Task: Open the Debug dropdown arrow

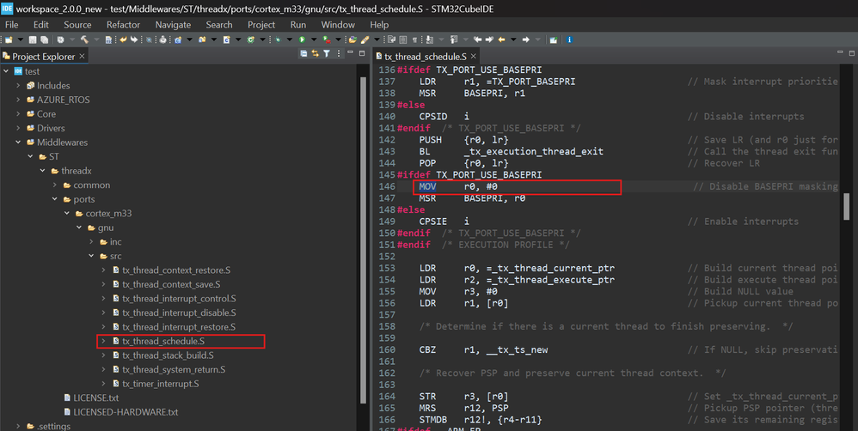Action: (290, 39)
